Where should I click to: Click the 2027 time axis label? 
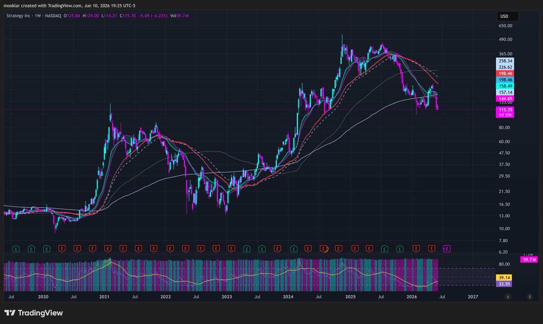[473, 297]
